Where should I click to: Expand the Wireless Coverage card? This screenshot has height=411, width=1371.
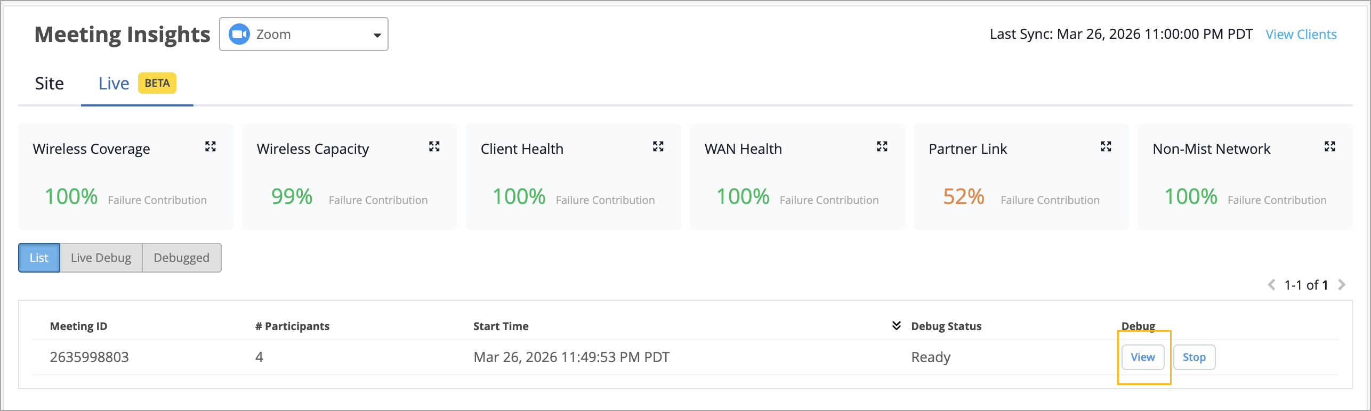point(211,146)
